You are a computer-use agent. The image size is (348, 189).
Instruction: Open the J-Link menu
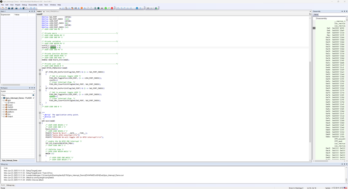point(41,5)
